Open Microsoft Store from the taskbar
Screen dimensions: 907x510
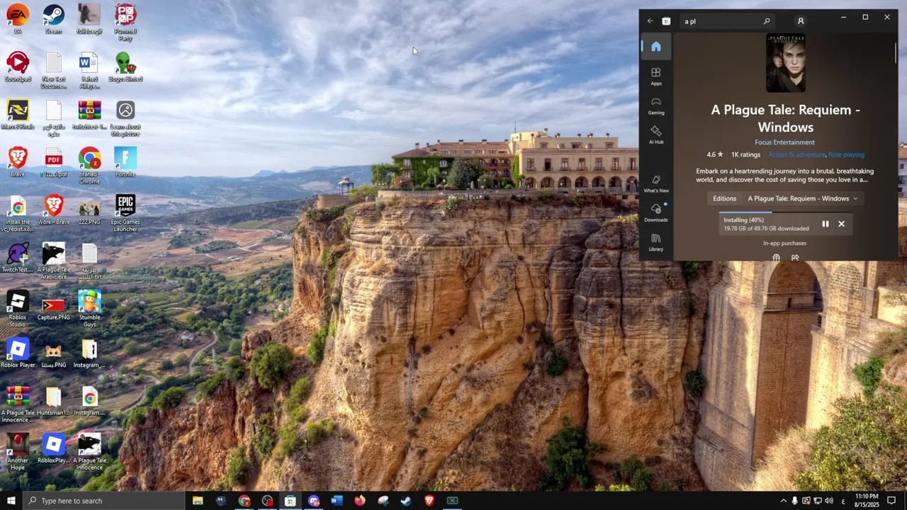pos(291,501)
